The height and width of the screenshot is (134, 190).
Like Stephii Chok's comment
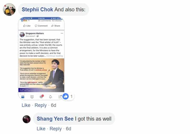(26, 105)
